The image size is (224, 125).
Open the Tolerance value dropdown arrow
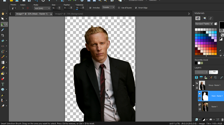point(83,8)
